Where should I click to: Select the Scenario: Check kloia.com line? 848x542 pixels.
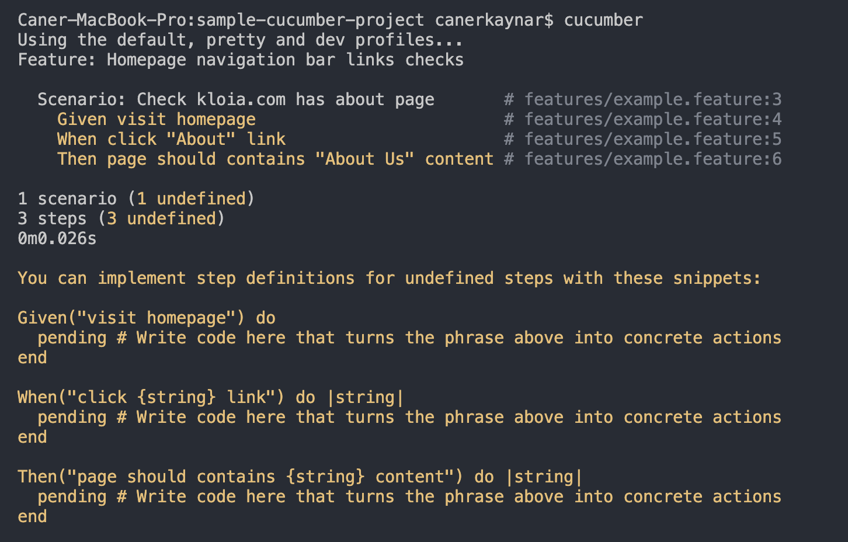235,100
